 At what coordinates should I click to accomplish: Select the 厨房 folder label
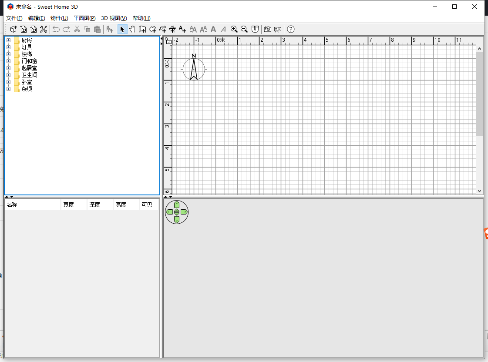pyautogui.click(x=27, y=40)
